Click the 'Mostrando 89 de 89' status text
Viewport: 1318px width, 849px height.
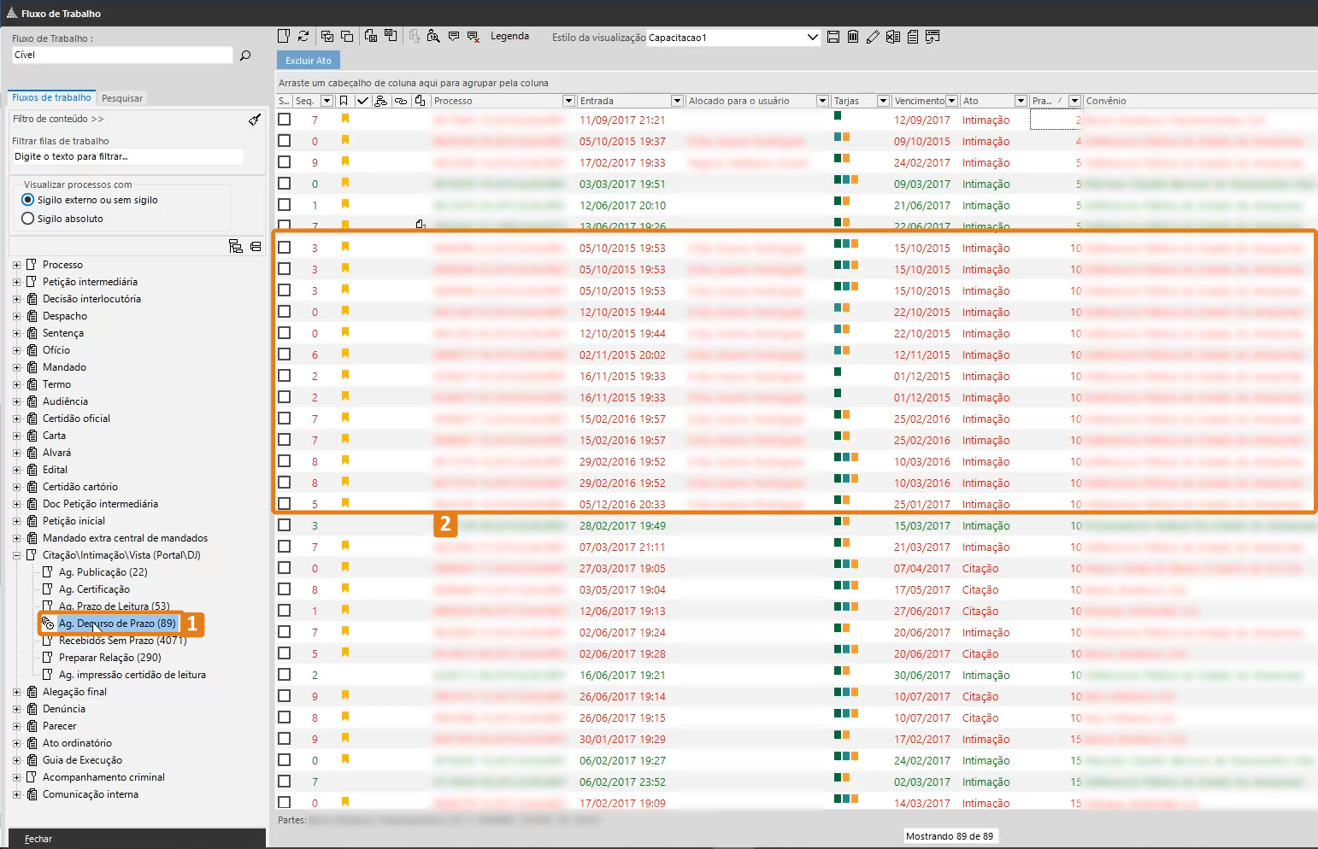click(x=950, y=836)
